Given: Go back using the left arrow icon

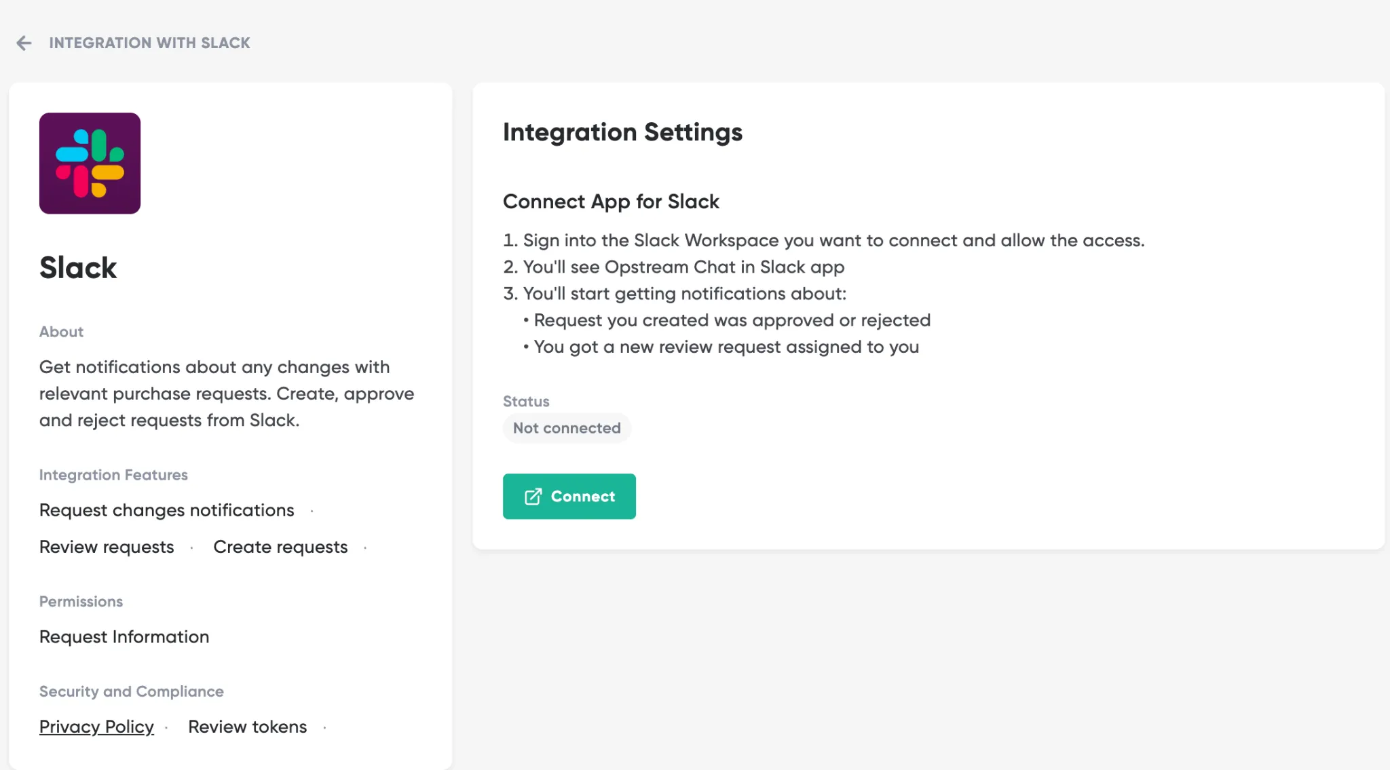Looking at the screenshot, I should [24, 43].
